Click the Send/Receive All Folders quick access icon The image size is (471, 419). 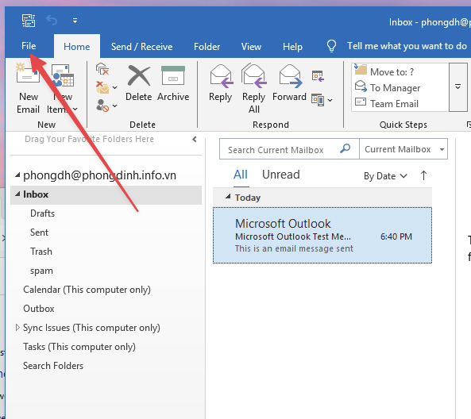click(x=29, y=21)
